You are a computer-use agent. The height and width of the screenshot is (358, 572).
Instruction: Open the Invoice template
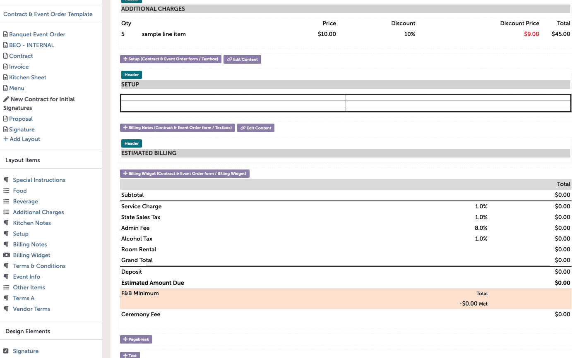[x=18, y=67]
